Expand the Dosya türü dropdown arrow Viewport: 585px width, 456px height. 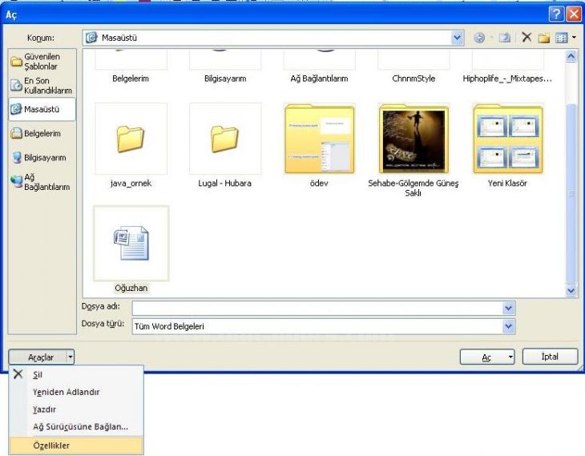click(508, 326)
